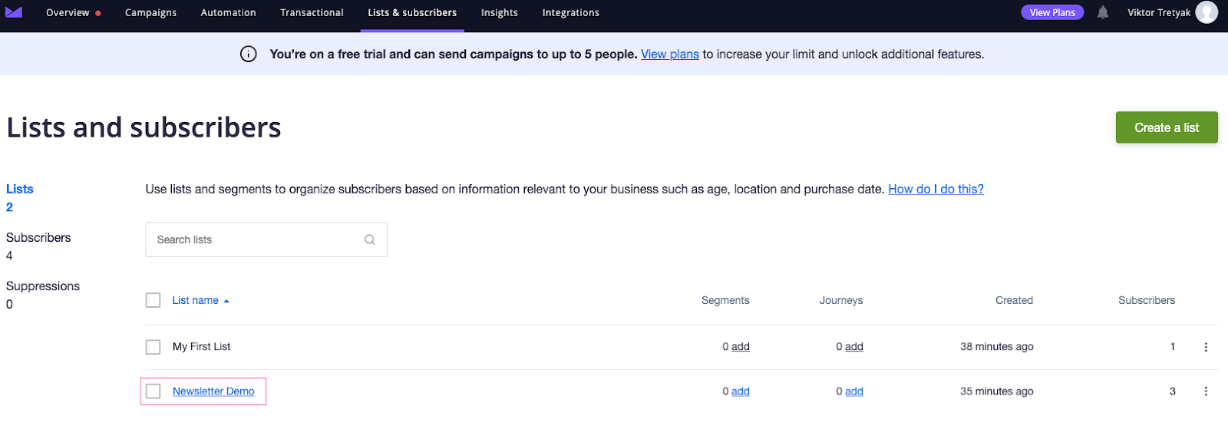Click the info icon in trial banner
1228x426 pixels.
click(249, 54)
